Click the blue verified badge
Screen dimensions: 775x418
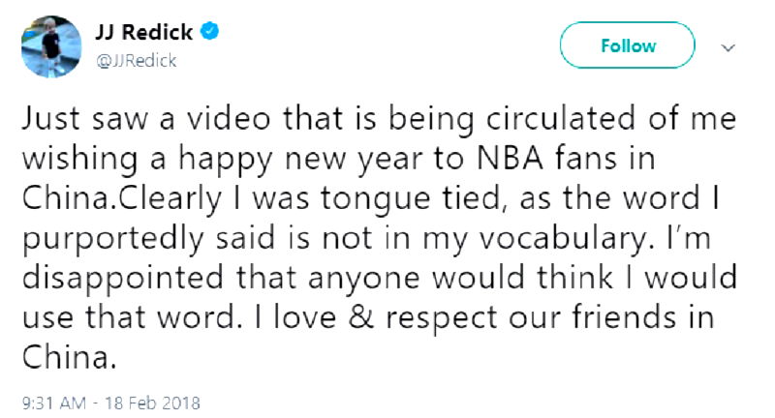click(x=209, y=31)
